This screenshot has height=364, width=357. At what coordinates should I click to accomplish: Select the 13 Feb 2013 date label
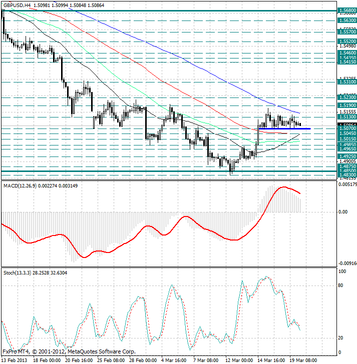click(x=15, y=360)
